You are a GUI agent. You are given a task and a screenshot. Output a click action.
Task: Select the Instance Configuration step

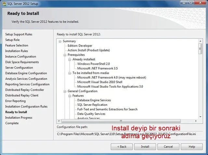click(x=20, y=57)
